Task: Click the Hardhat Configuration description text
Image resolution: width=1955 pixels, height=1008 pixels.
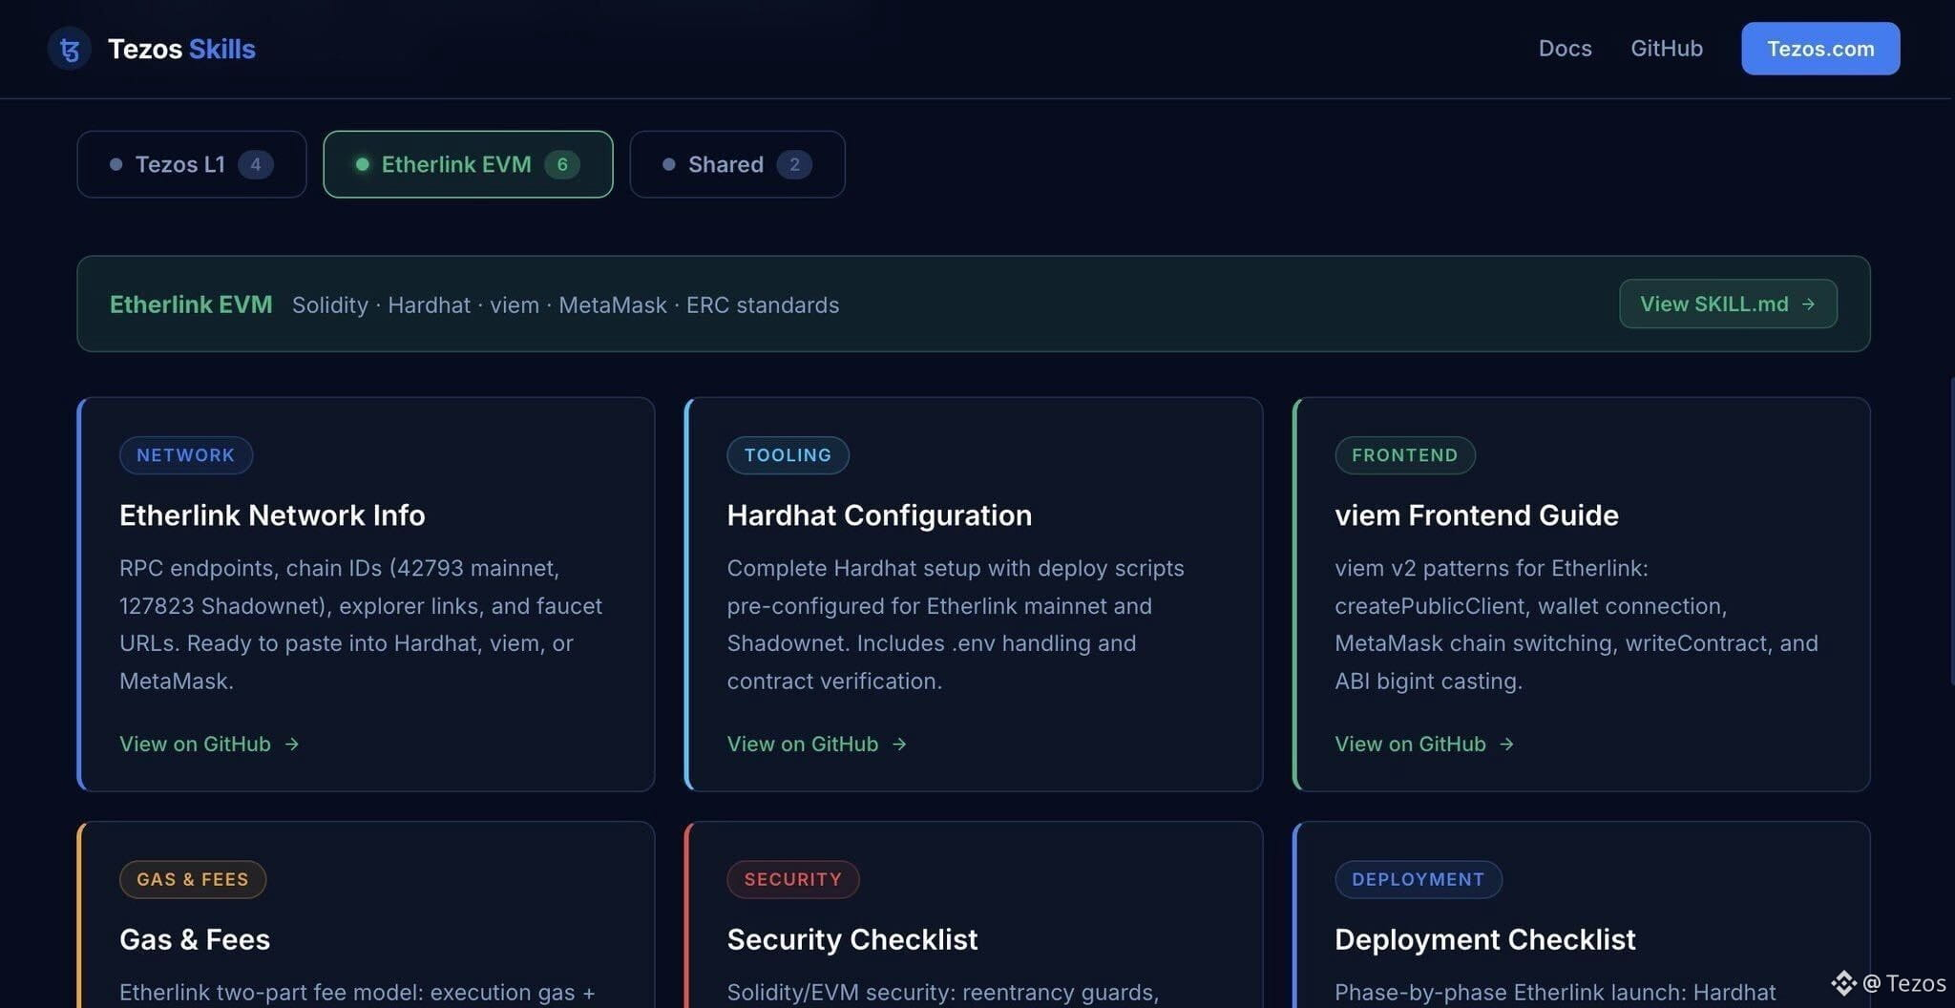Action: point(956,624)
